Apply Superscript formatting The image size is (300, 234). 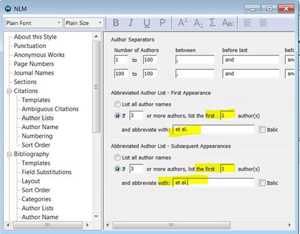(x=182, y=23)
